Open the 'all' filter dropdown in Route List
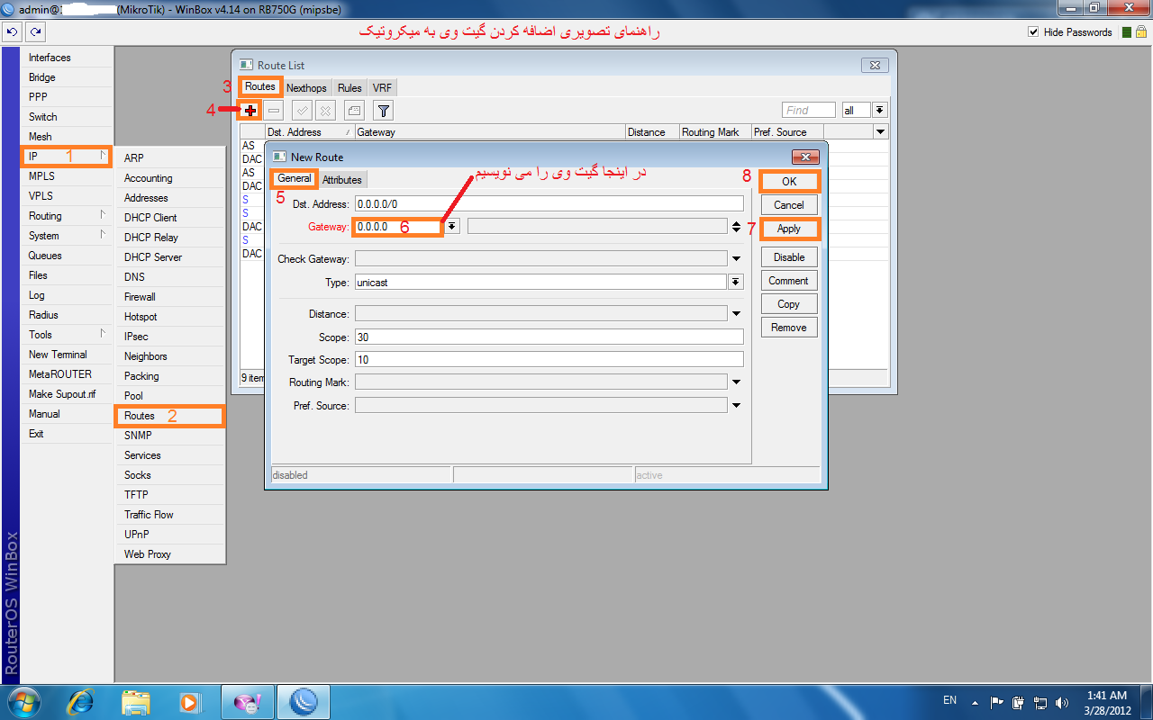This screenshot has height=720, width=1153. (x=880, y=110)
